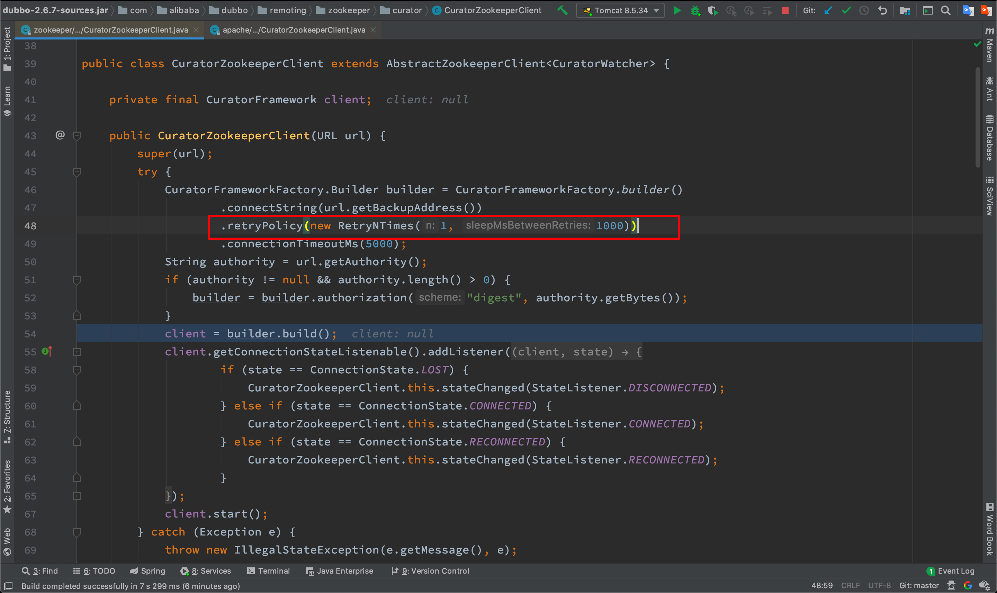Open the Terminal tool window
The width and height of the screenshot is (997, 593).
[x=268, y=570]
